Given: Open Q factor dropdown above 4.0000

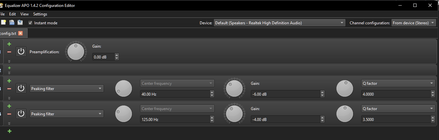Looking at the screenshot, I should [398, 83].
